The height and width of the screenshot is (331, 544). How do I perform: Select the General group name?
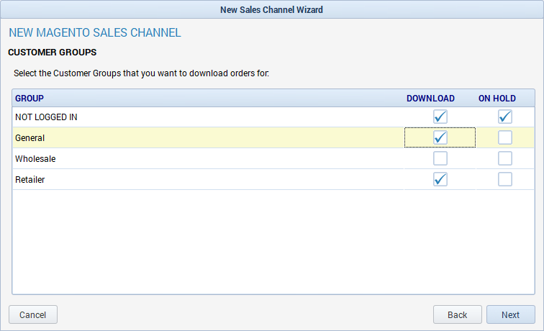(30, 137)
